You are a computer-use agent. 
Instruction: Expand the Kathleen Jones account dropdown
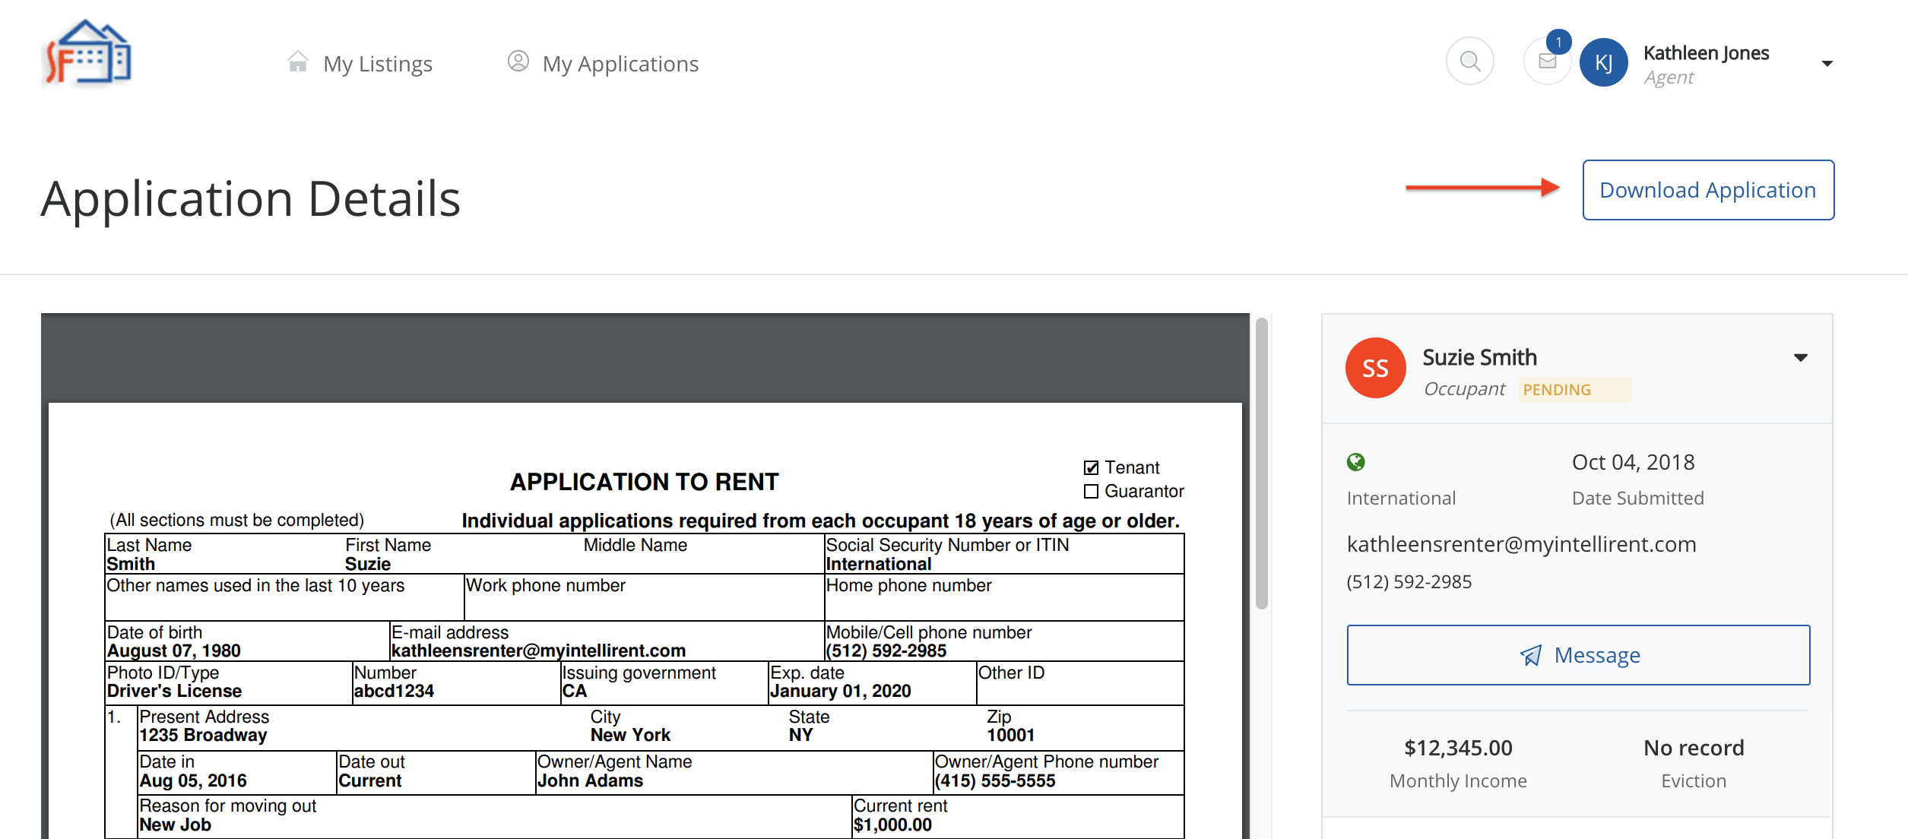point(1827,64)
